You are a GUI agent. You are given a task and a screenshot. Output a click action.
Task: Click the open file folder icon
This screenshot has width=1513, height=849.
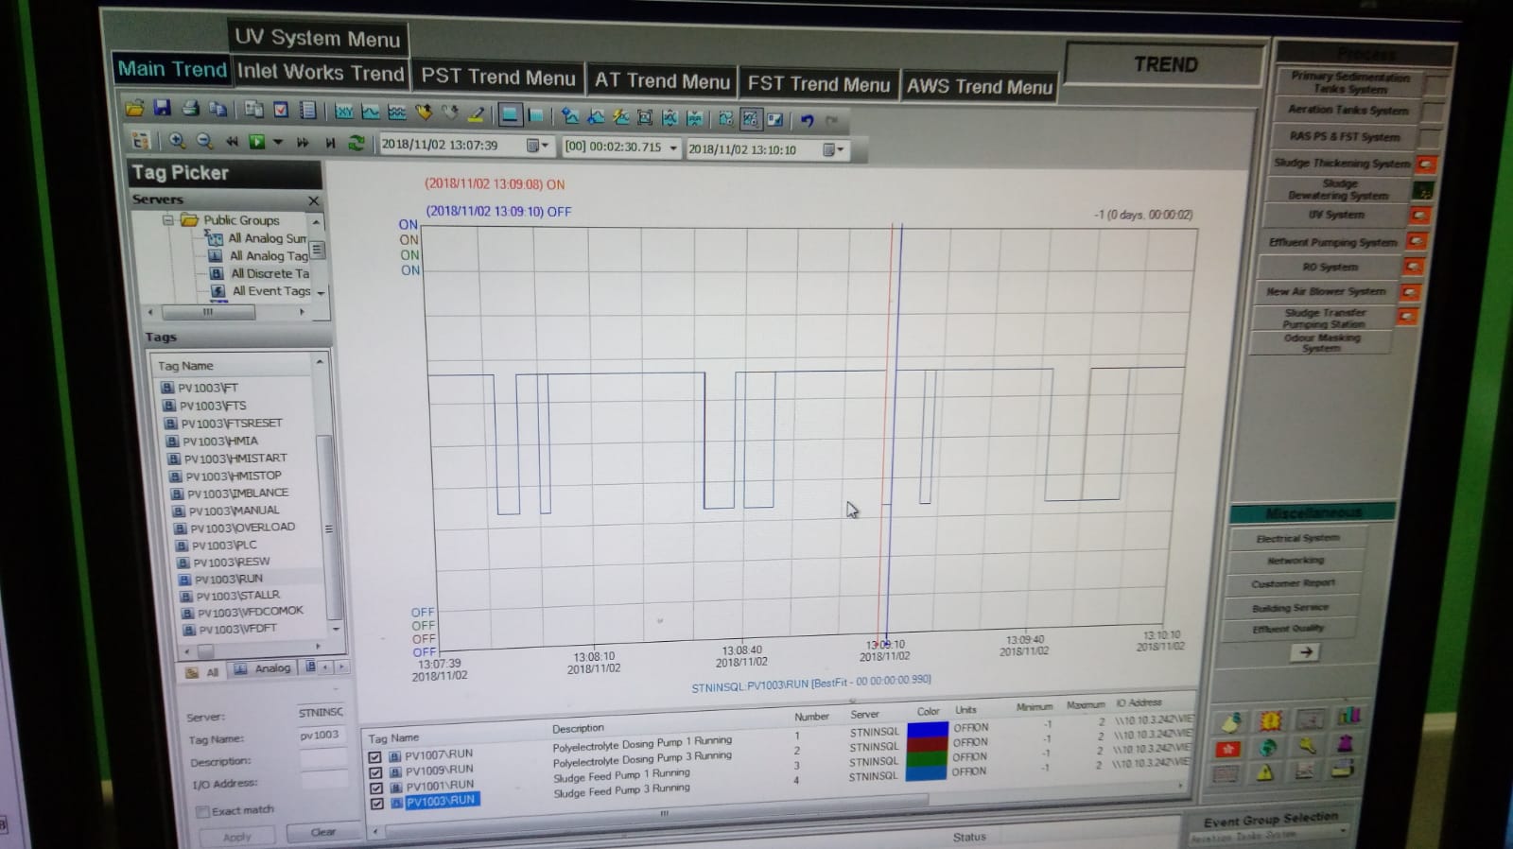[x=134, y=108]
